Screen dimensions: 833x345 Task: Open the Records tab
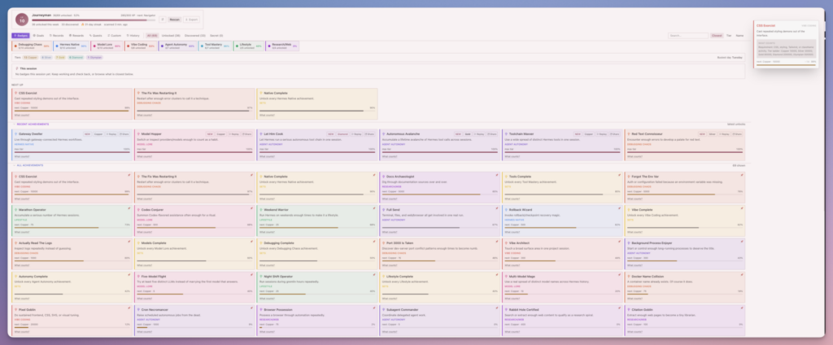57,36
